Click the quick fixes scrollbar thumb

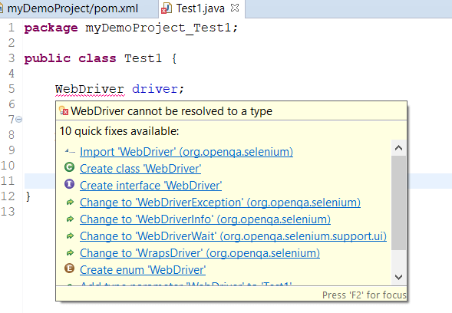(399, 203)
